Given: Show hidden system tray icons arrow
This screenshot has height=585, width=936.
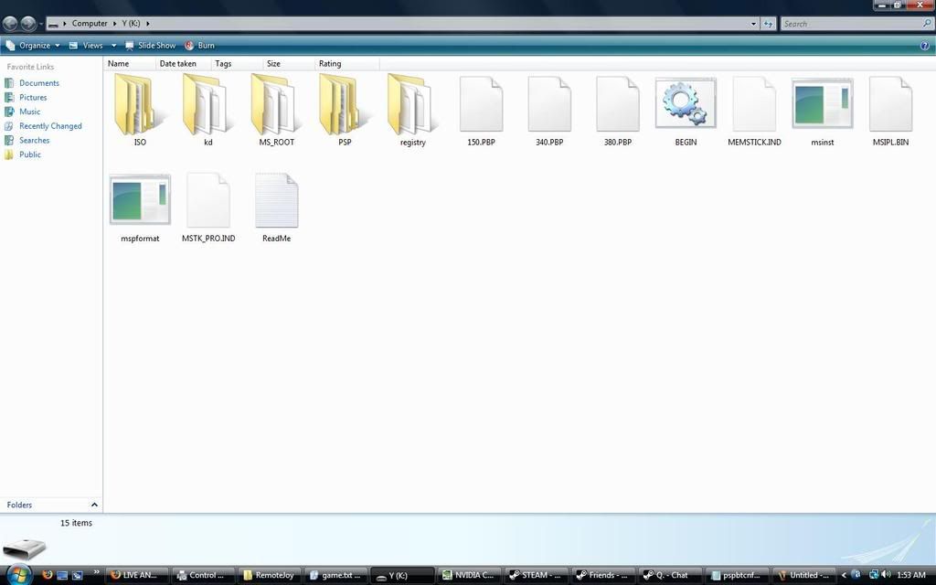Looking at the screenshot, I should pyautogui.click(x=844, y=575).
